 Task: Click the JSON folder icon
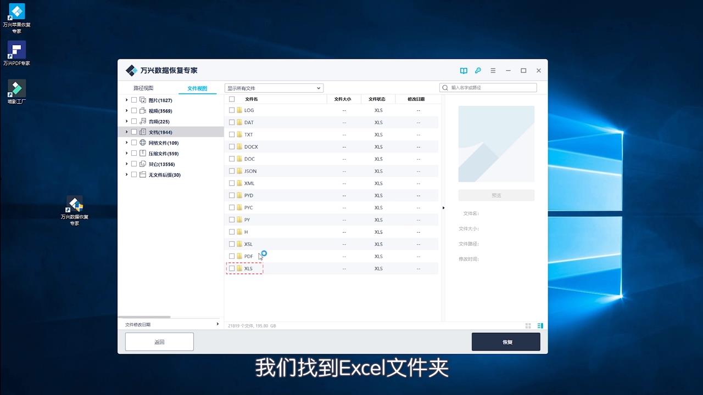[x=239, y=171]
